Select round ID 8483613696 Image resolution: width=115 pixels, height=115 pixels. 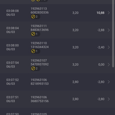[x=40, y=30]
